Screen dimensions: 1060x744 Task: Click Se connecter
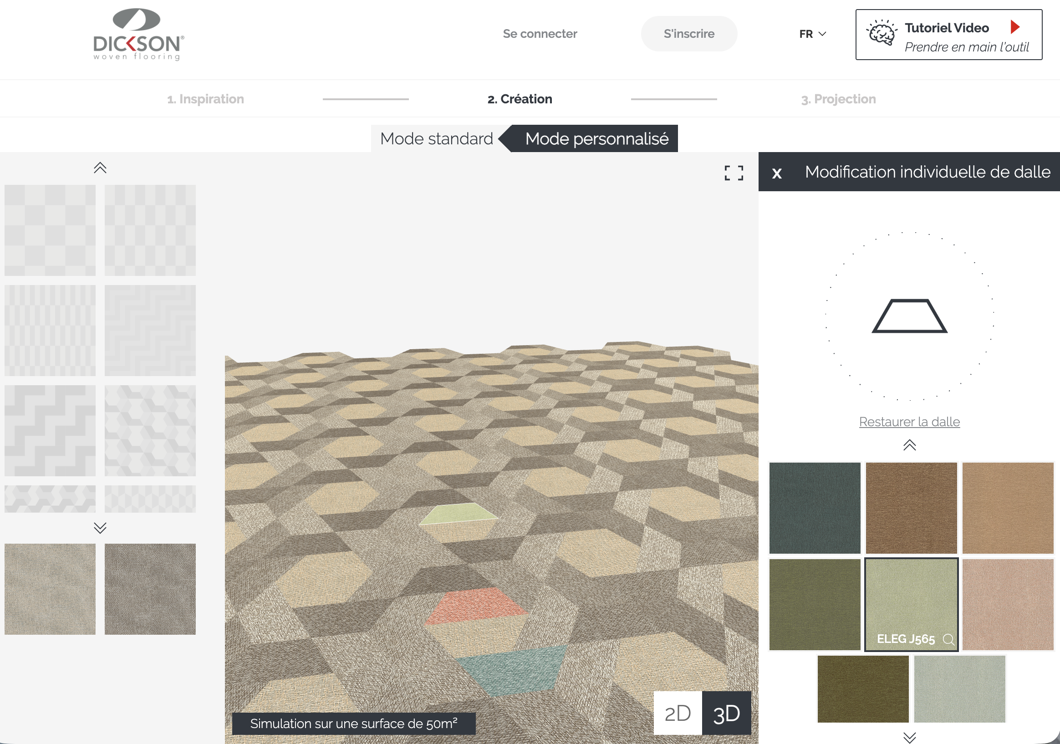(x=540, y=33)
